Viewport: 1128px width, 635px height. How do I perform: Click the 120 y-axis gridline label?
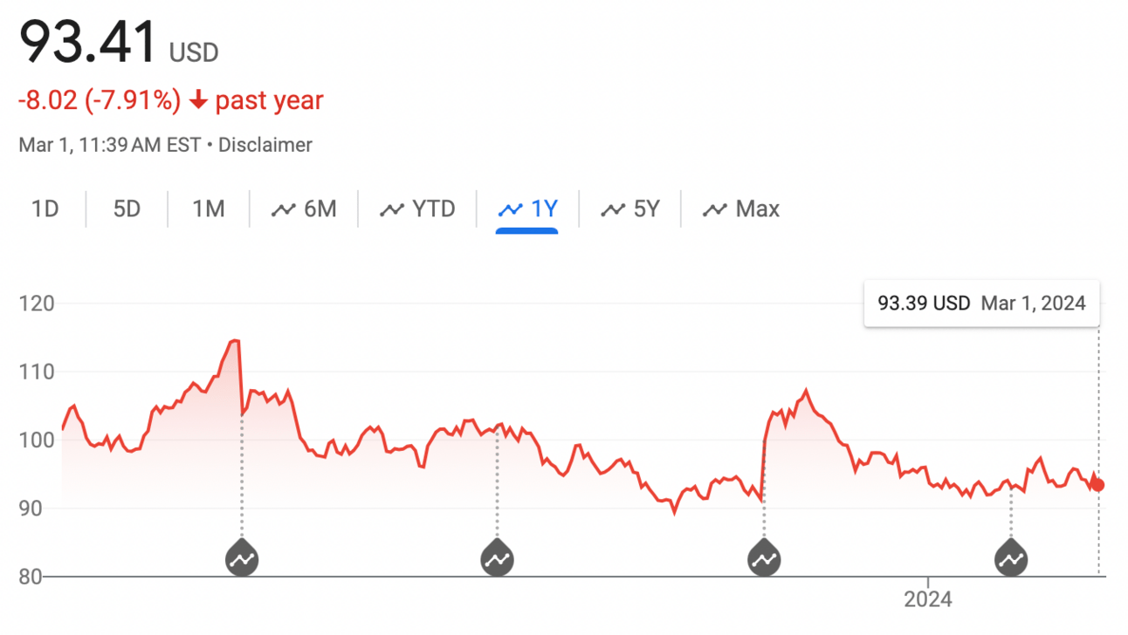click(x=36, y=304)
